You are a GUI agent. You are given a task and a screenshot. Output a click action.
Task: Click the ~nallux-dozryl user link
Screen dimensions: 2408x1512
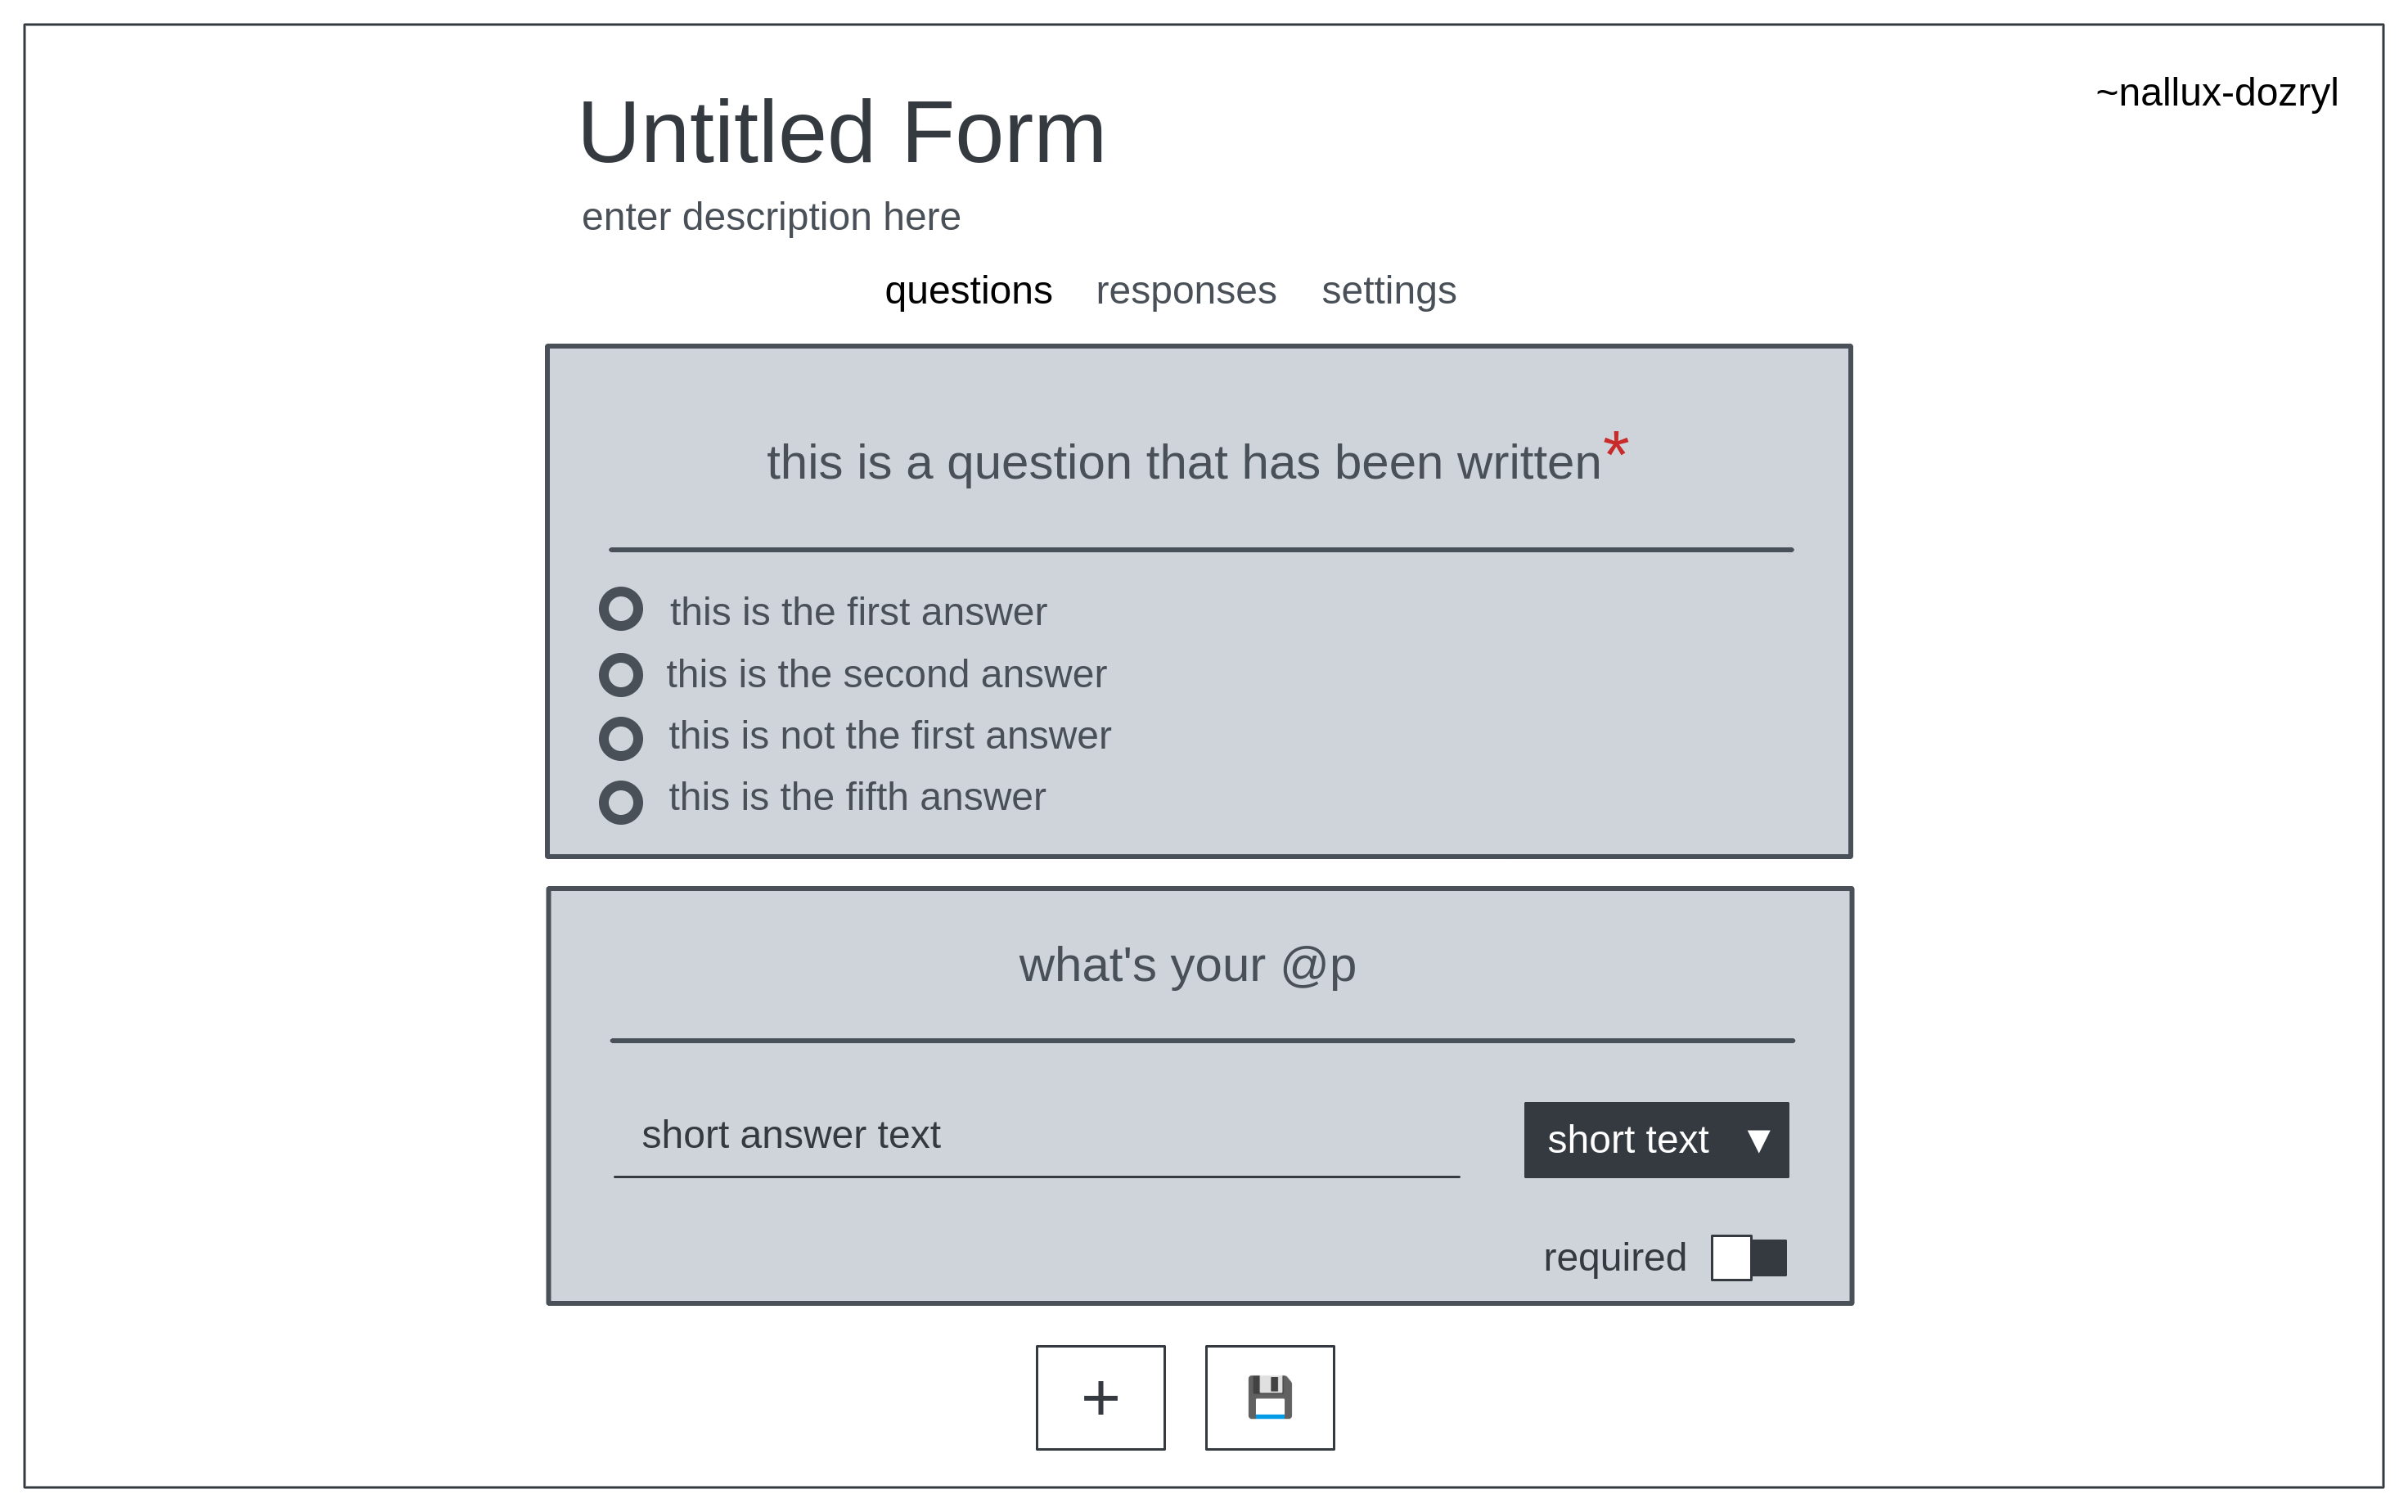2216,93
